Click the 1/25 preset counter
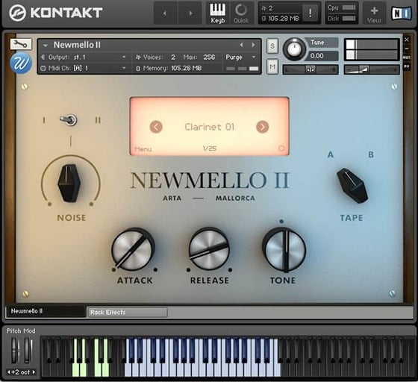Screen dimensions: 418x382 click(210, 148)
